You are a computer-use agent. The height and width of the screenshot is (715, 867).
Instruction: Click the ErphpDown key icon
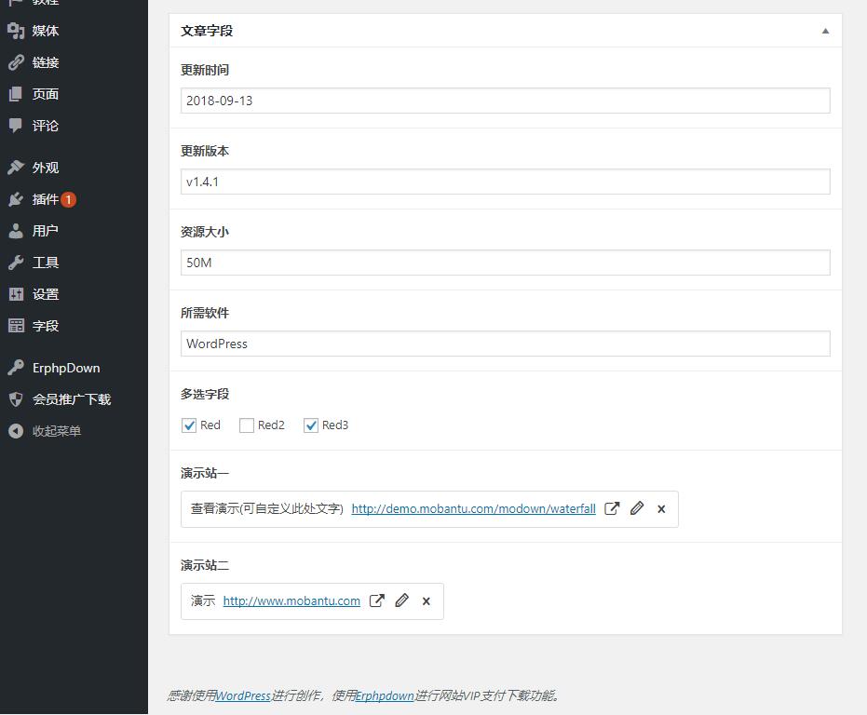point(16,368)
